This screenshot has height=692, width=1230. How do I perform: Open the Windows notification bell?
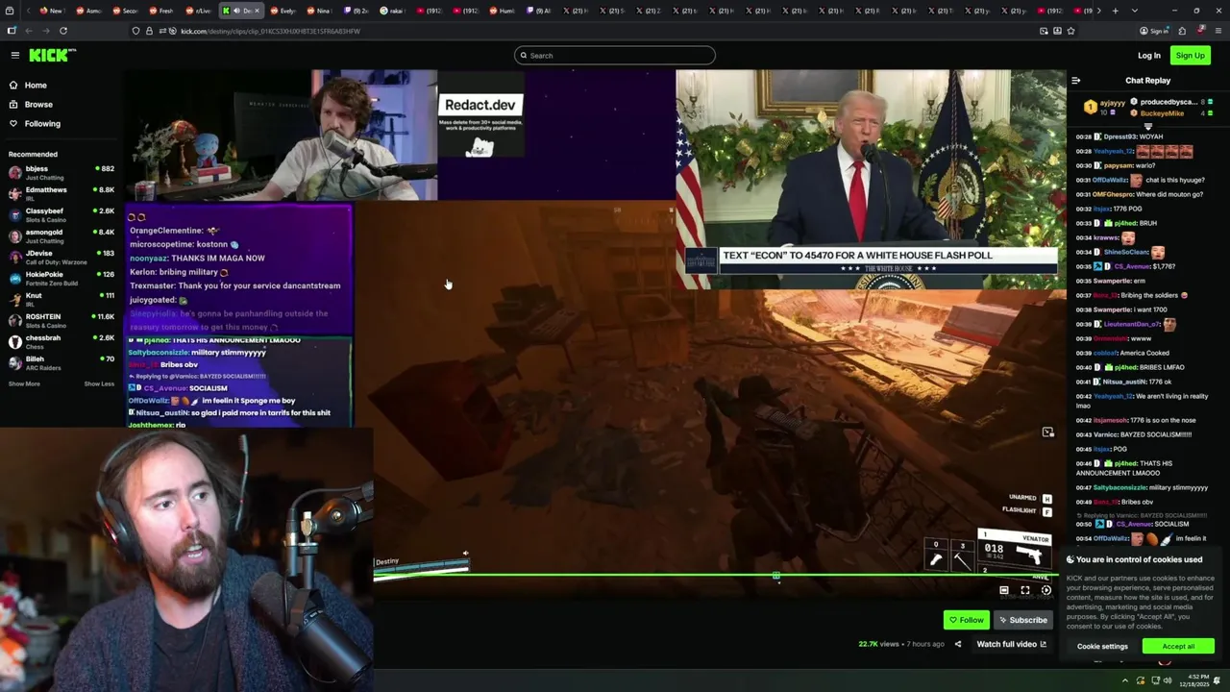tap(1218, 680)
